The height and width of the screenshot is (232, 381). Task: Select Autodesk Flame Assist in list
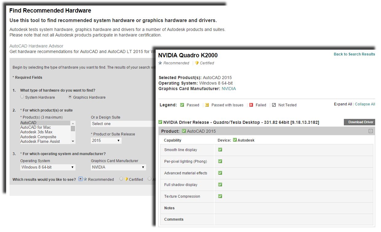pos(45,142)
